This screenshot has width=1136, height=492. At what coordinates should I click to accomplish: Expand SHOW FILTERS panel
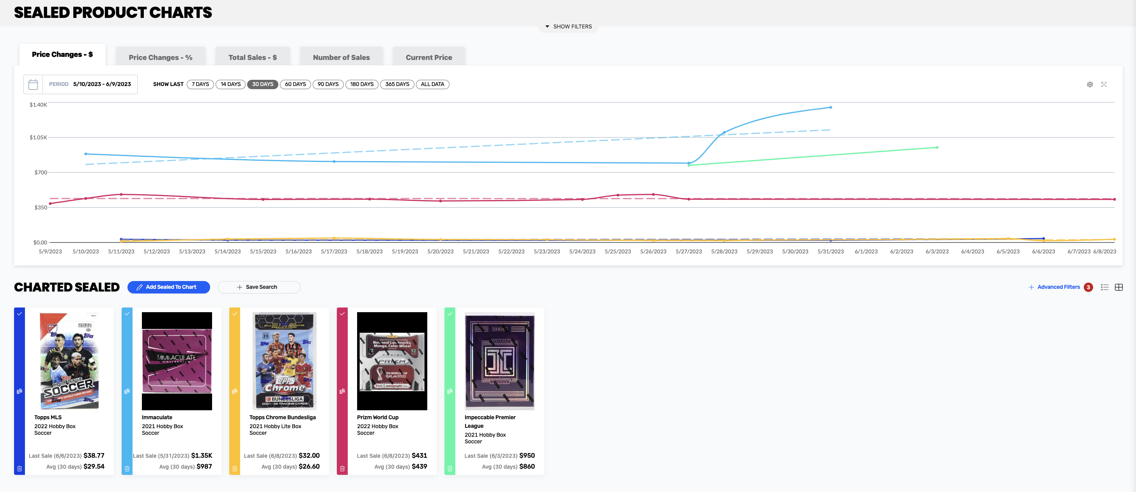[x=568, y=26]
